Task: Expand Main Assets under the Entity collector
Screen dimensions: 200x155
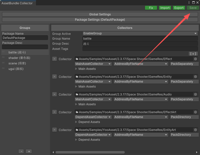Action: [x=76, y=86]
